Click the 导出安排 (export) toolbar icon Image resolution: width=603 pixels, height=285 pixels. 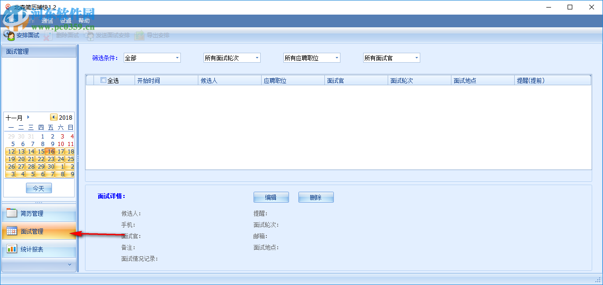coord(139,35)
